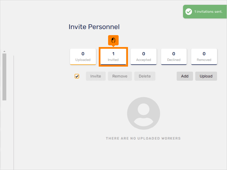The width and height of the screenshot is (227, 170).
Task: Select the highlighted Invited counter card
Action: pyautogui.click(x=113, y=56)
